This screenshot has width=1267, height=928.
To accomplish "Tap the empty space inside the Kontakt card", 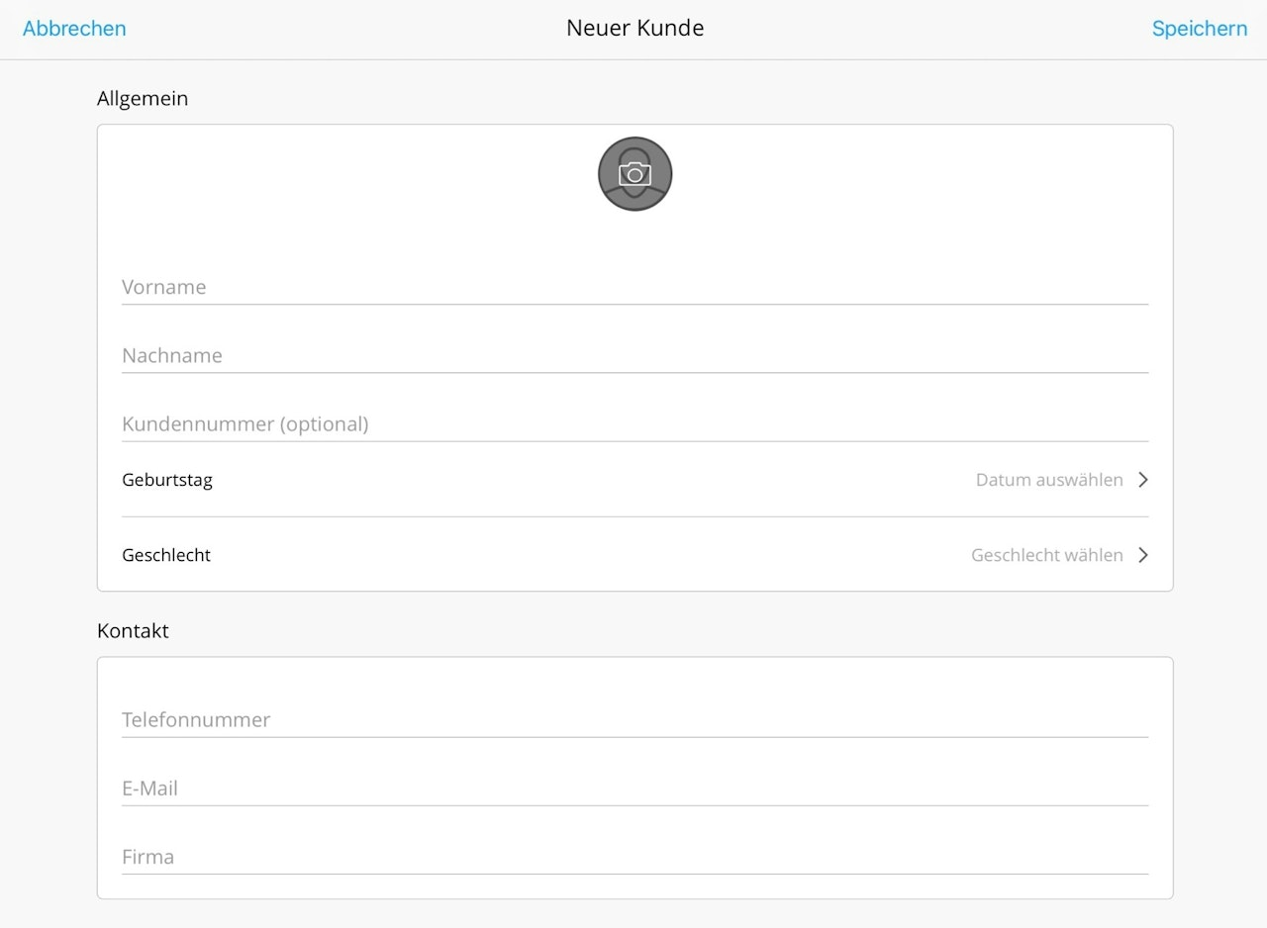I will pyautogui.click(x=634, y=679).
